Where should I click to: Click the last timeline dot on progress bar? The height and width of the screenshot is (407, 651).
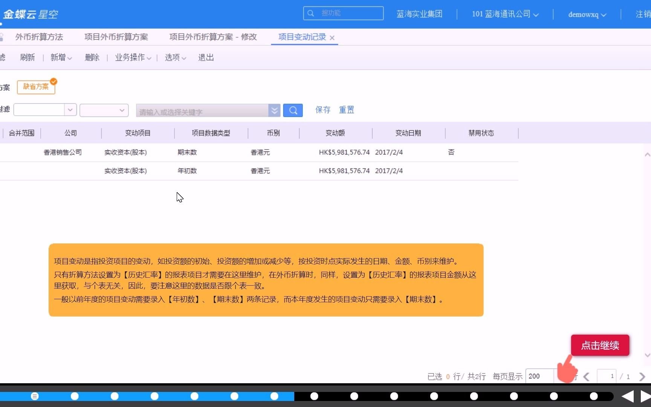coord(594,396)
